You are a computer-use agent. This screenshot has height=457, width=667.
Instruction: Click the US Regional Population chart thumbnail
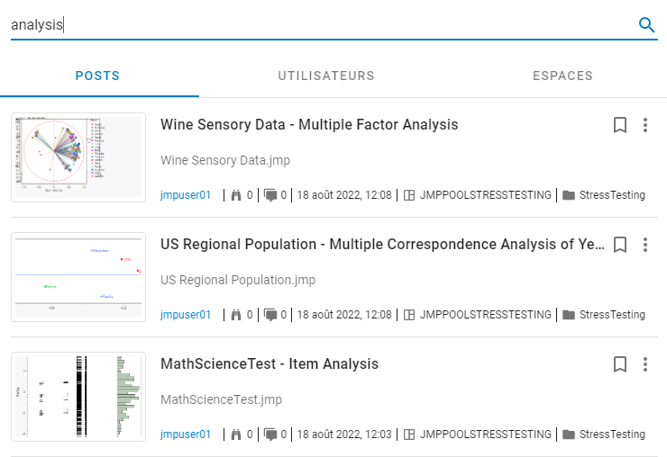[78, 277]
